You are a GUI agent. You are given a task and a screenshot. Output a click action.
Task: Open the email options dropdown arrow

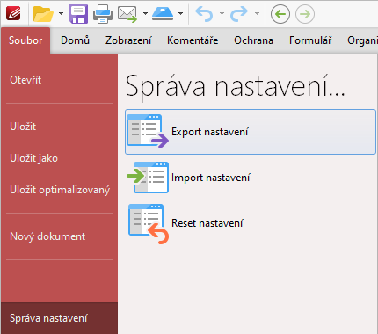145,13
